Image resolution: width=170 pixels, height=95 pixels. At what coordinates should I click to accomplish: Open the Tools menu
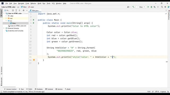tap(48, 3)
